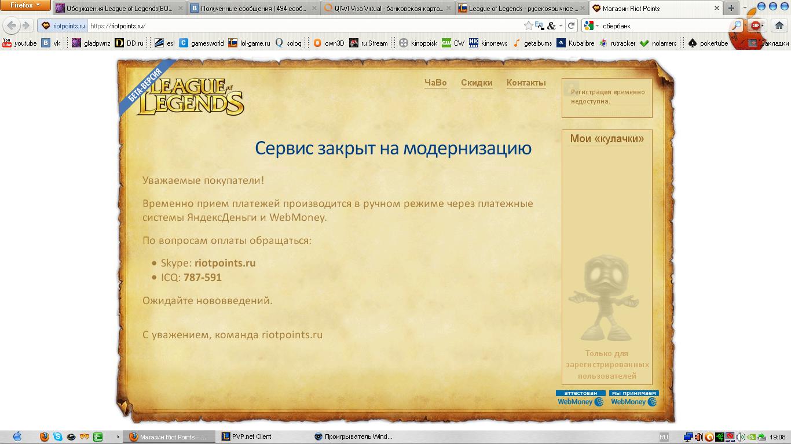Open a new tab with plus button
This screenshot has height=444, width=791.
tap(731, 8)
